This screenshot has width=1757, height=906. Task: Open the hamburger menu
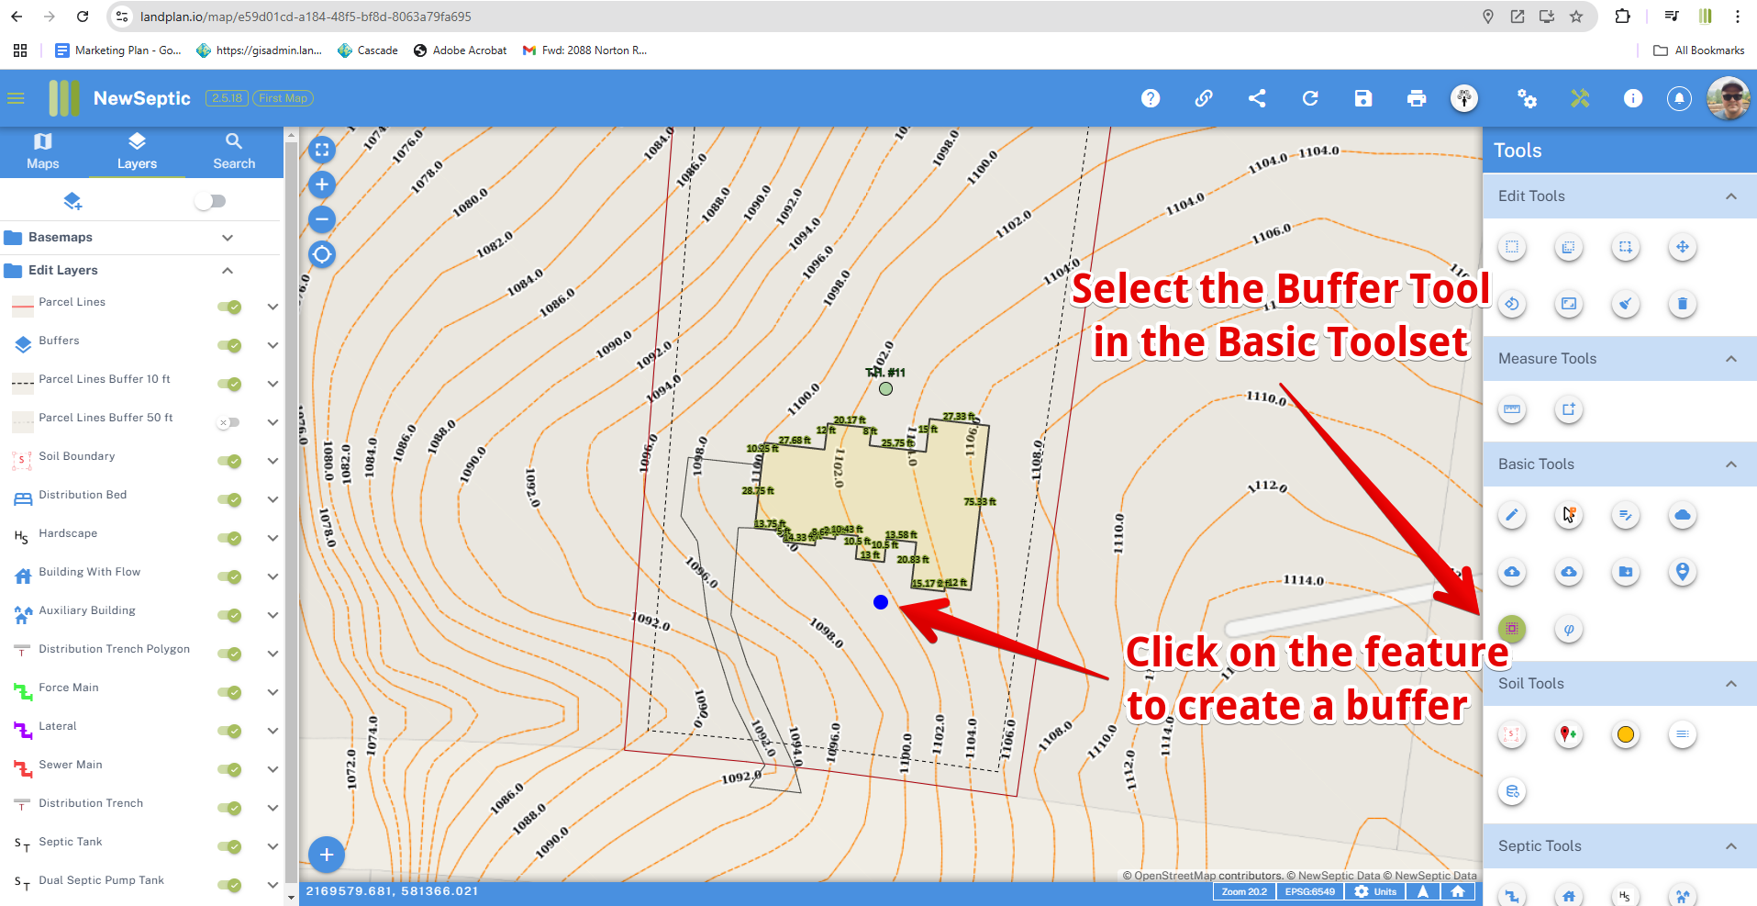click(x=16, y=98)
